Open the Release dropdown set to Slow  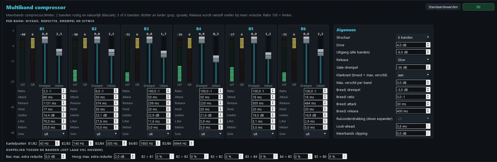click(413, 60)
